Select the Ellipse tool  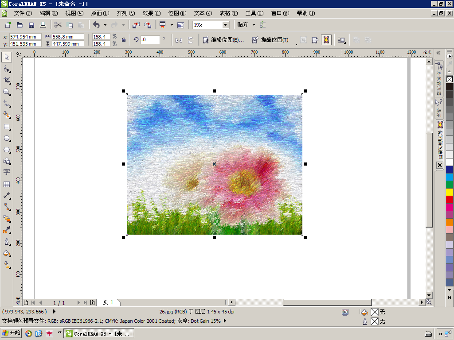(x=7, y=139)
